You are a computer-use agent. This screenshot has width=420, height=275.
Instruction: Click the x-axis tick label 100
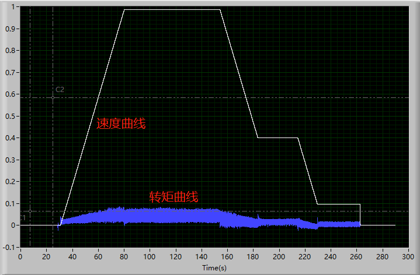tap(150, 256)
